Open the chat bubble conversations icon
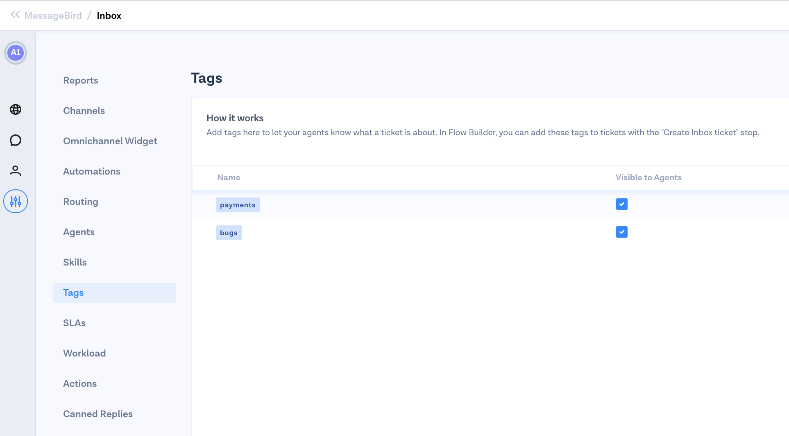The image size is (789, 436). pyautogui.click(x=16, y=140)
